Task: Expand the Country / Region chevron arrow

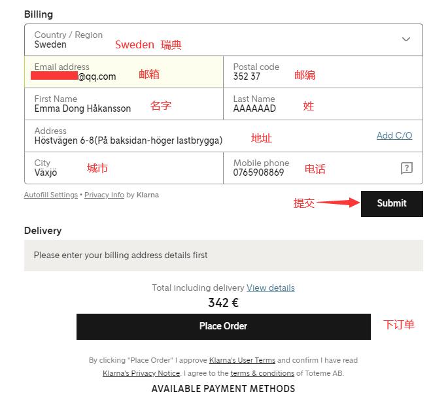Action: [x=406, y=39]
